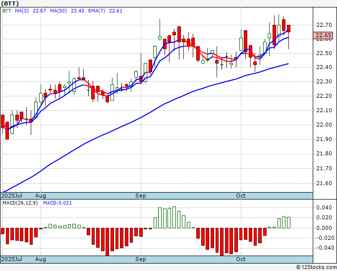The image size is (337, 271).
Task: Click the 21.60 price axis label
Action: point(324,183)
